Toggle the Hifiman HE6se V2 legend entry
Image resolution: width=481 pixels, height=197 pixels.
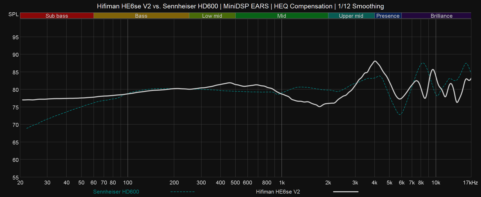(x=278, y=192)
